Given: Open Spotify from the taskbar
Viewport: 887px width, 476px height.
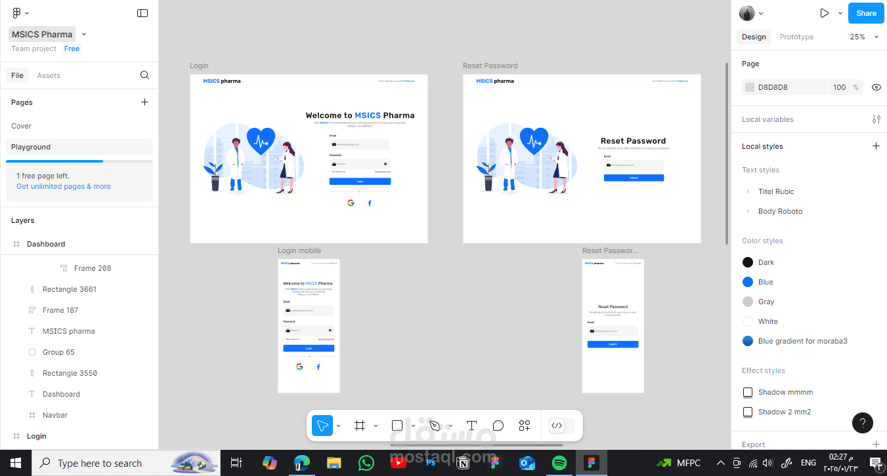Looking at the screenshot, I should pyautogui.click(x=559, y=463).
